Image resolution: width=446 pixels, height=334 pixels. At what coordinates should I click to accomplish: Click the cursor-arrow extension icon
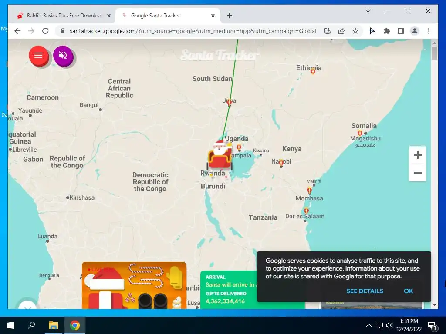coord(372,31)
